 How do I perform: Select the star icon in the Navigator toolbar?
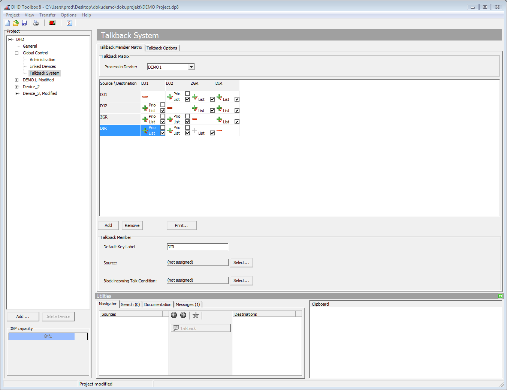(195, 315)
